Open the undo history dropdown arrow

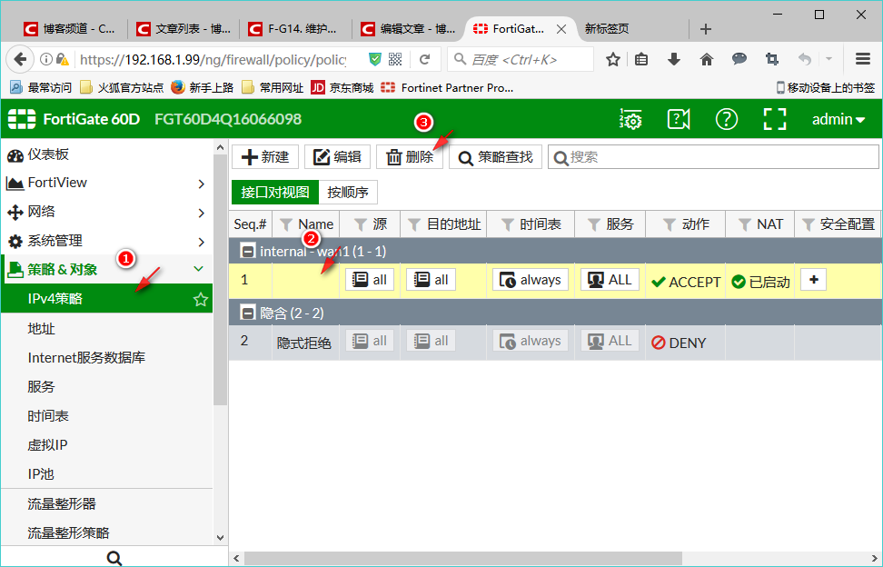(828, 58)
